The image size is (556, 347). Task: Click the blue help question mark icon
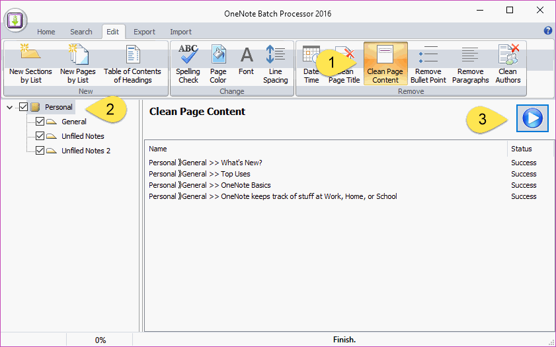(x=548, y=31)
